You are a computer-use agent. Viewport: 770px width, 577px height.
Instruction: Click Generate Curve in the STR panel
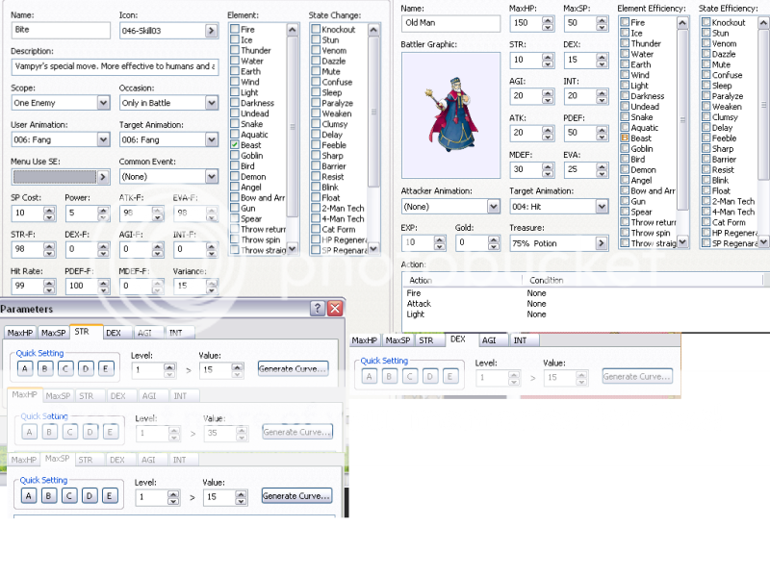pos(294,368)
